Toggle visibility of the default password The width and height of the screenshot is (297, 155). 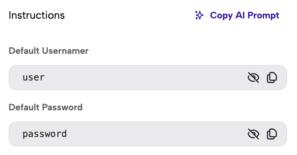point(253,134)
